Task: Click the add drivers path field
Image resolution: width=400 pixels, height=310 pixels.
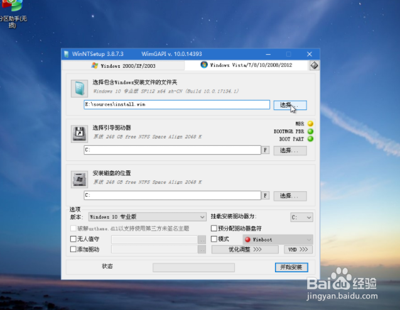Action: pyautogui.click(x=154, y=249)
